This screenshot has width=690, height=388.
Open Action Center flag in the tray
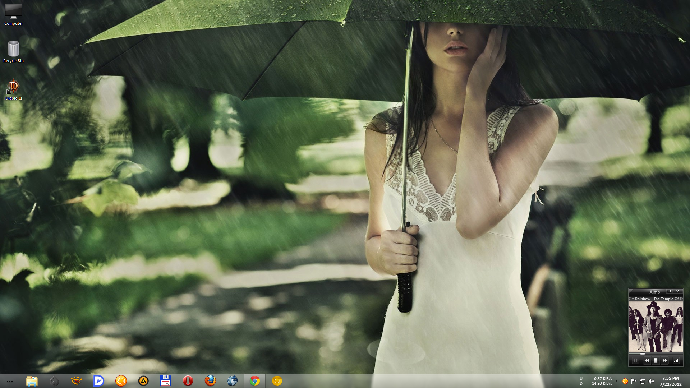pyautogui.click(x=634, y=381)
